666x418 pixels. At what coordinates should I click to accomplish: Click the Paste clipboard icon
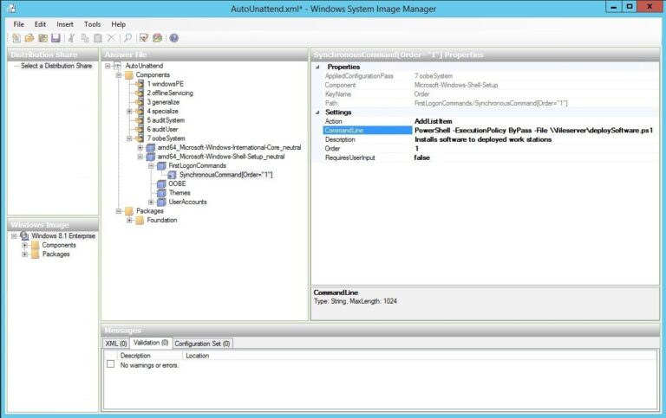pyautogui.click(x=98, y=38)
